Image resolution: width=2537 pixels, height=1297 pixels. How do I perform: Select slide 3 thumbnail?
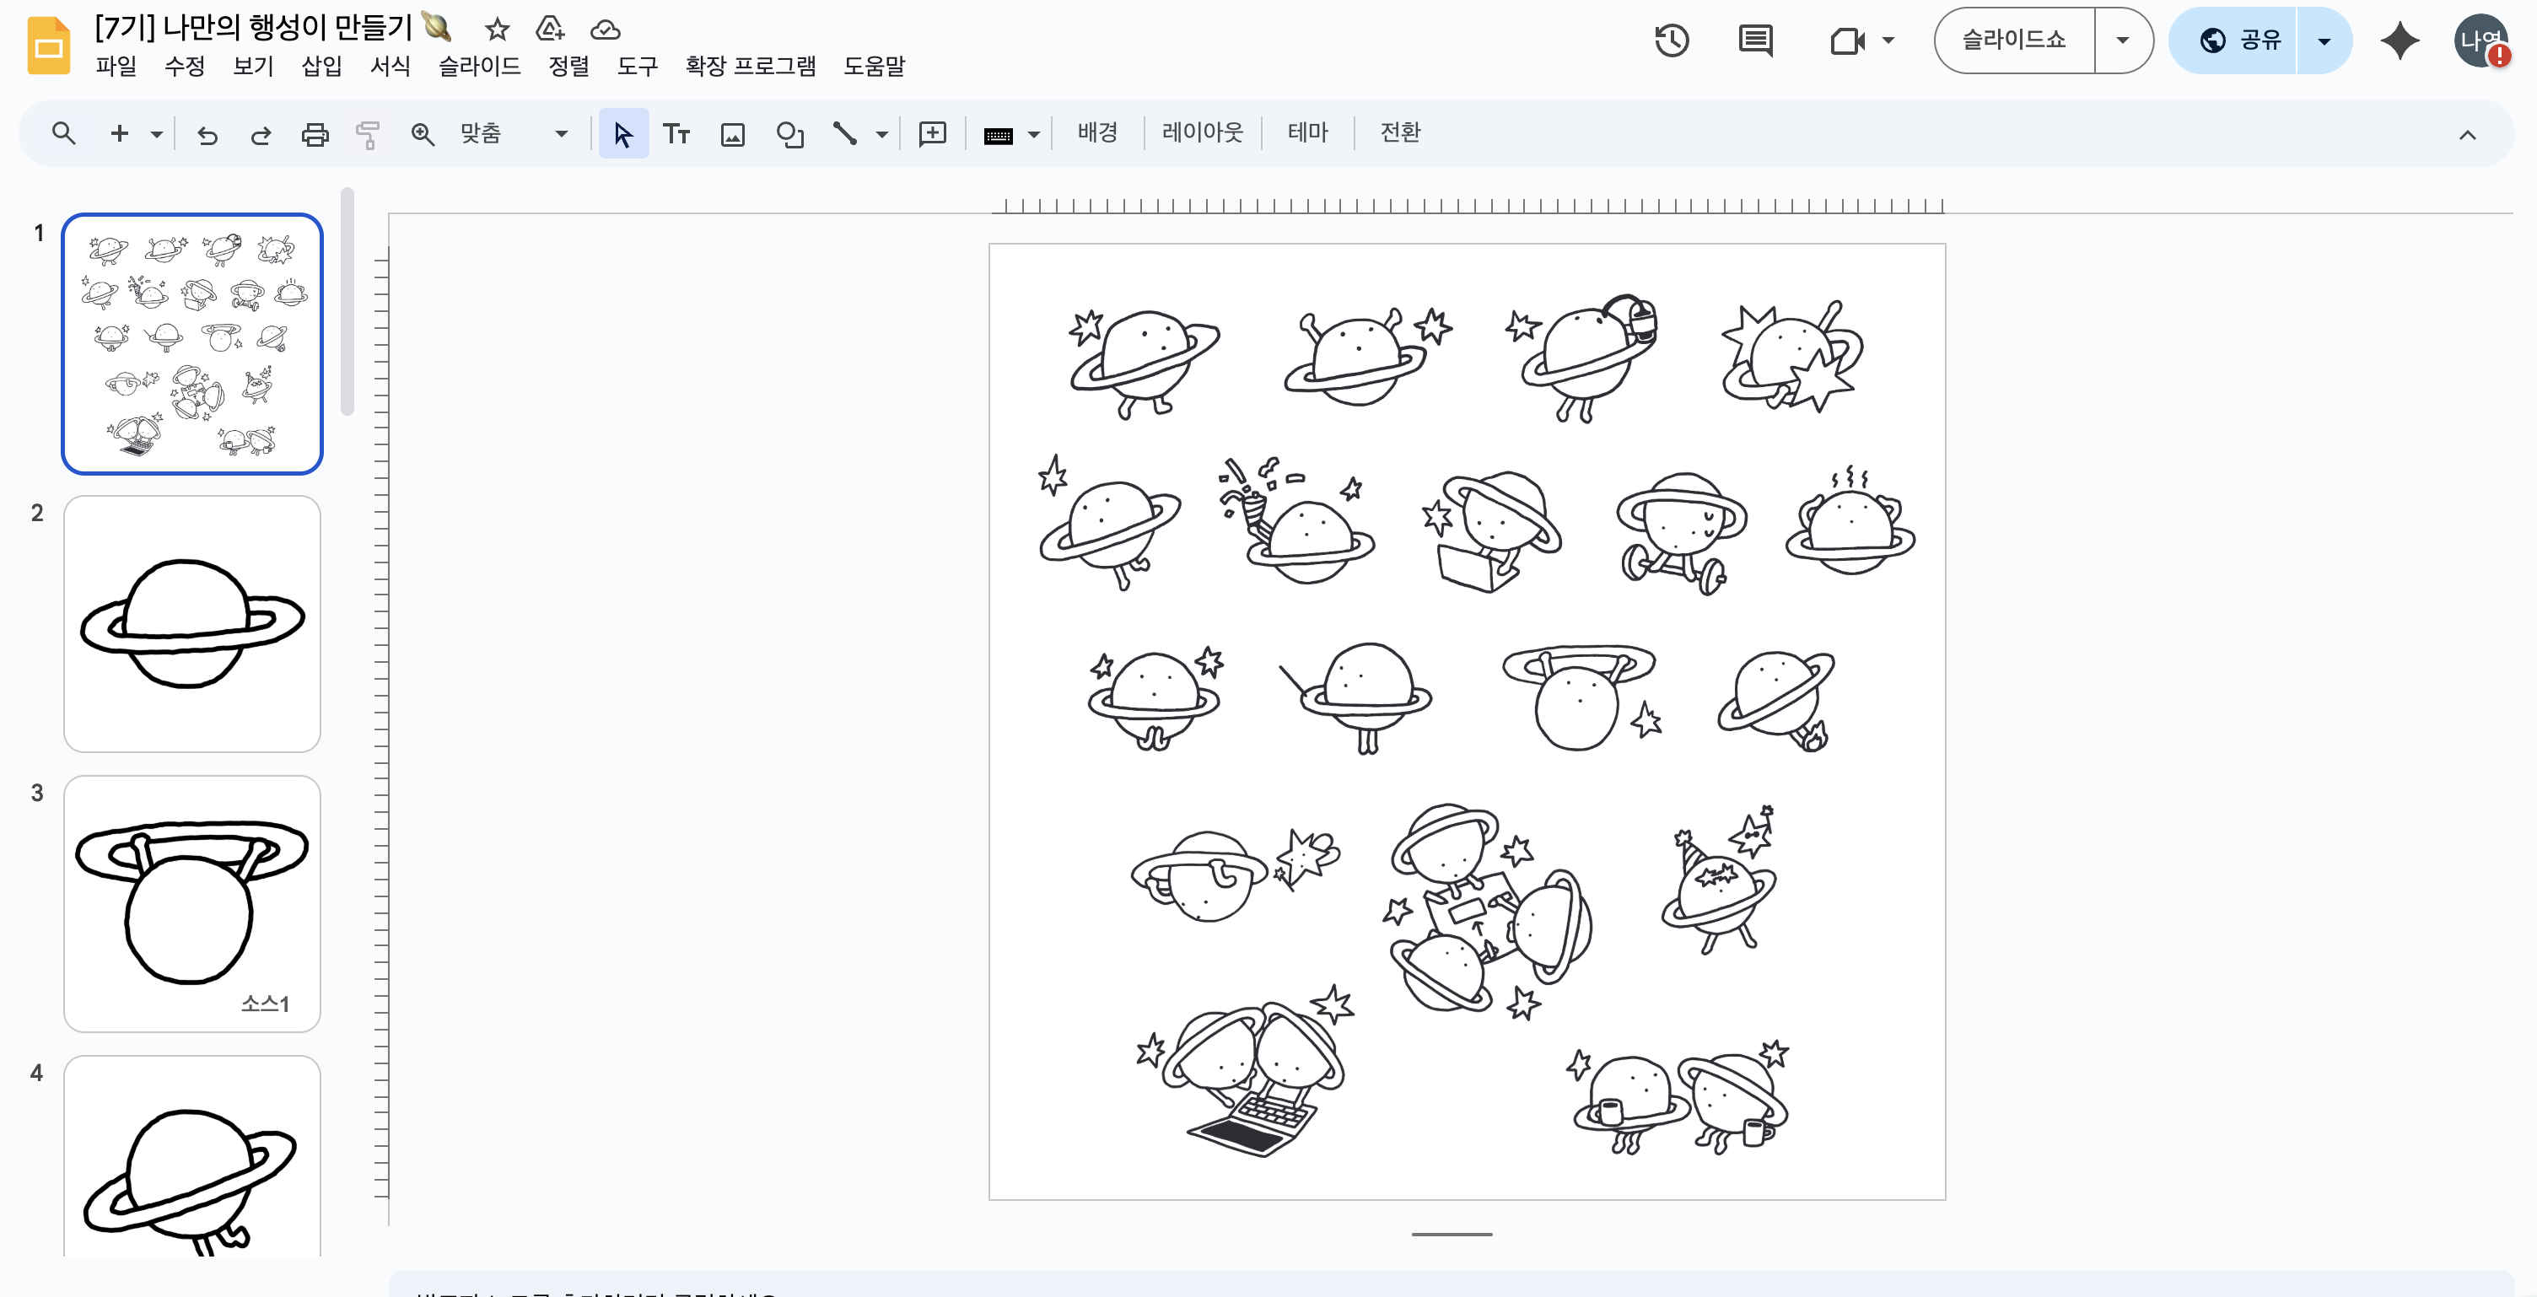192,903
